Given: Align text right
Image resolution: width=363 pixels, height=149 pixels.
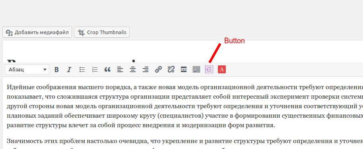Looking at the screenshot, I should [146, 69].
